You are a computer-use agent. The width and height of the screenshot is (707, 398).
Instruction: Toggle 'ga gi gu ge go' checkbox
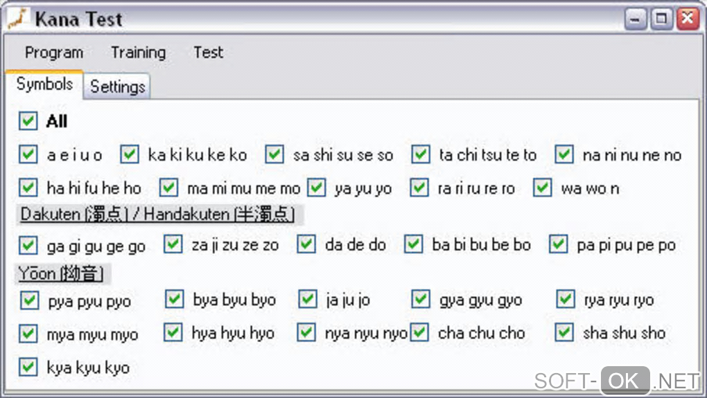tap(28, 245)
